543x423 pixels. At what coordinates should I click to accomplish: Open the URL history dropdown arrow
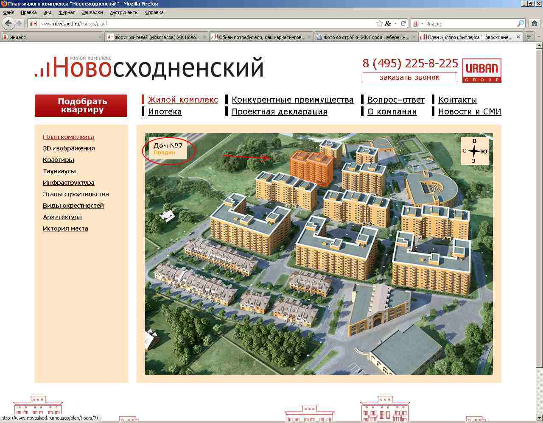396,24
